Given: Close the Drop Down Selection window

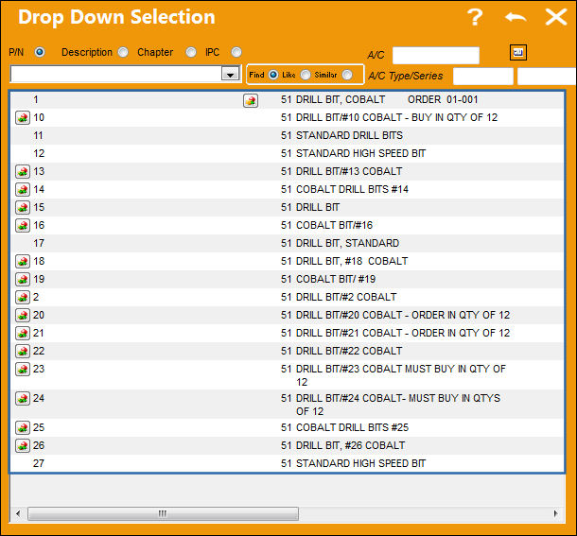Looking at the screenshot, I should click(x=556, y=17).
